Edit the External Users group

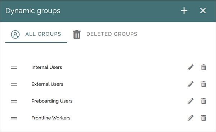coord(190,84)
